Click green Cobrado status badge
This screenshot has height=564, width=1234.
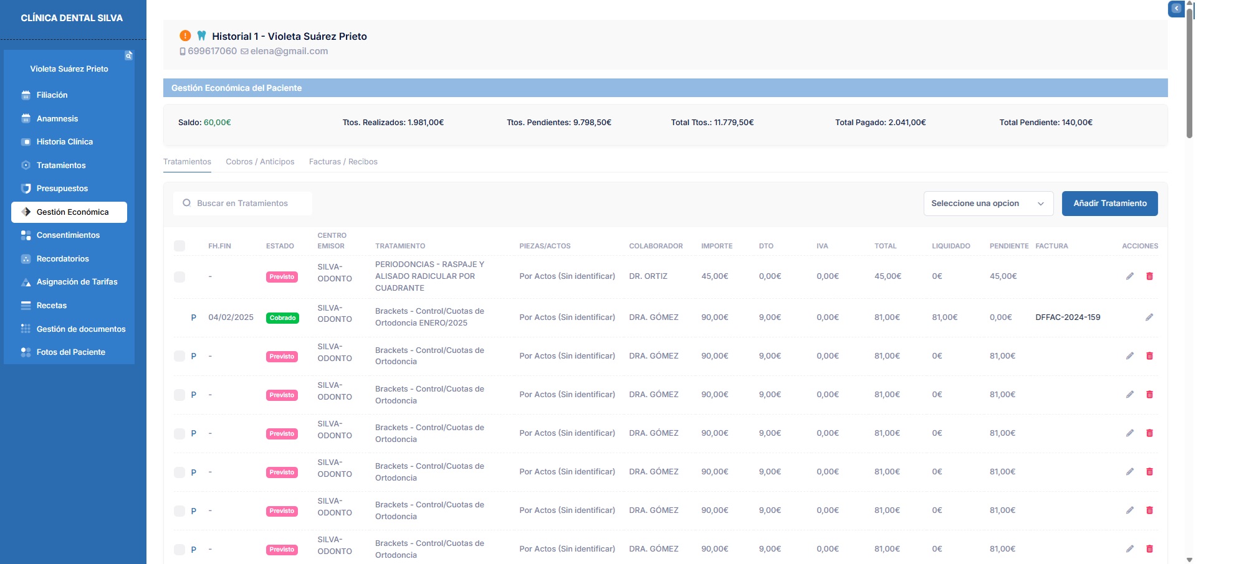[282, 318]
